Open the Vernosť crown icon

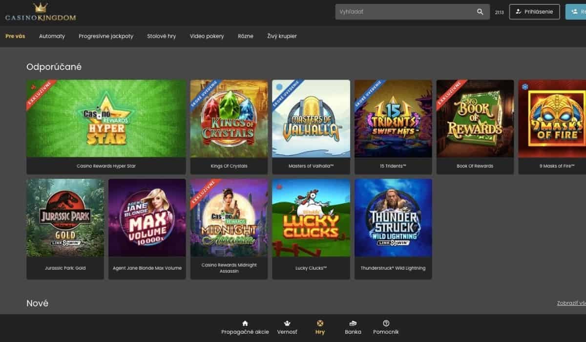point(287,323)
